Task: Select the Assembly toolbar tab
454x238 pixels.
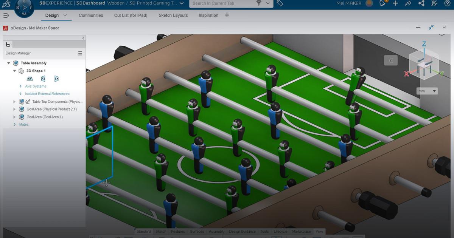Action: [216, 232]
